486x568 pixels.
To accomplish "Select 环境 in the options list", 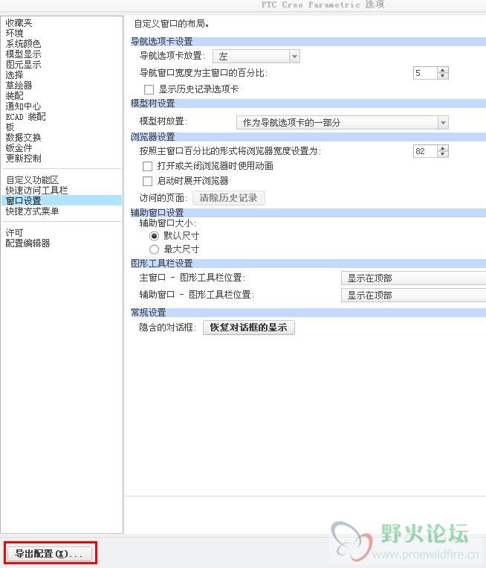I will click(14, 33).
